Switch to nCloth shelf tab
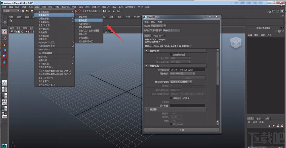 [x=137, y=17]
